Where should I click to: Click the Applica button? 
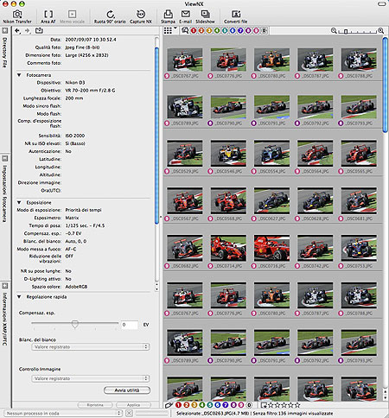pos(133,405)
